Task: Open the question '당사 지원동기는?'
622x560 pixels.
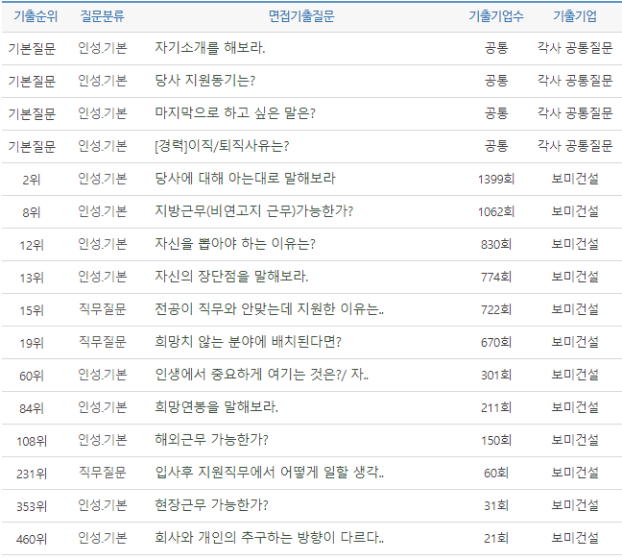Action: pos(204,81)
